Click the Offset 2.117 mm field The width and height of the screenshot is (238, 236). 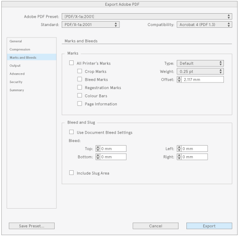pyautogui.click(x=202, y=79)
